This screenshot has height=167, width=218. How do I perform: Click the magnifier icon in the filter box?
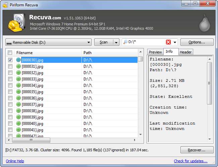(x=125, y=42)
